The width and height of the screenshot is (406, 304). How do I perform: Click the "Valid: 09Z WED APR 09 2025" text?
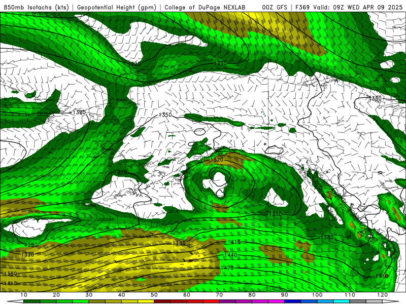(358, 8)
